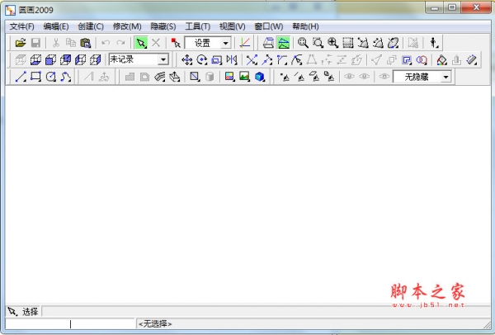Select the mirror tool icon
Viewport: 495px width, 335px height.
(232, 59)
